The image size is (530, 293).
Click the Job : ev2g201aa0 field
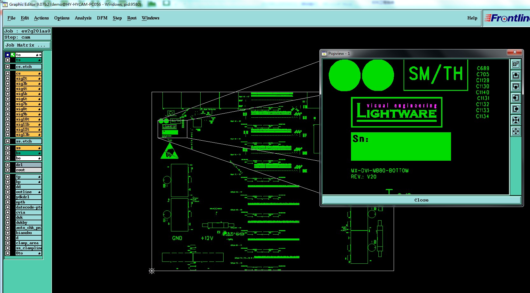coord(27,31)
